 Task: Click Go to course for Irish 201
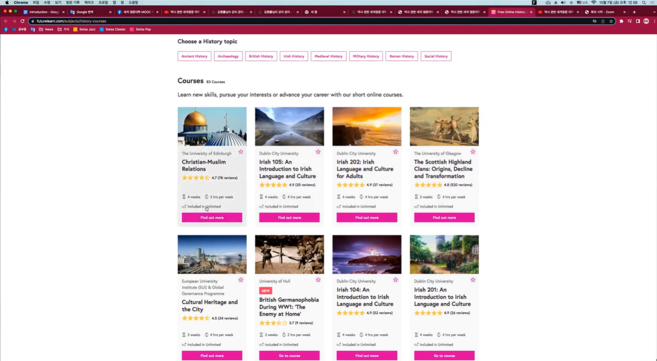point(444,355)
